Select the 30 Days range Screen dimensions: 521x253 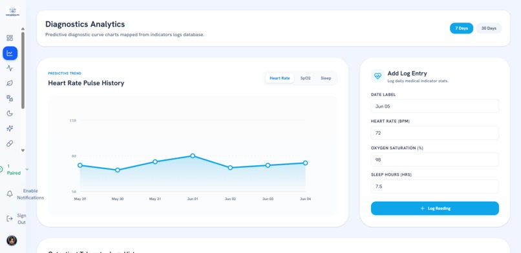489,28
